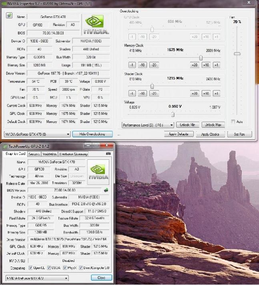Click the GPU-Z title bar app icon
Screen dimensions: 259x285
(x=5, y=147)
